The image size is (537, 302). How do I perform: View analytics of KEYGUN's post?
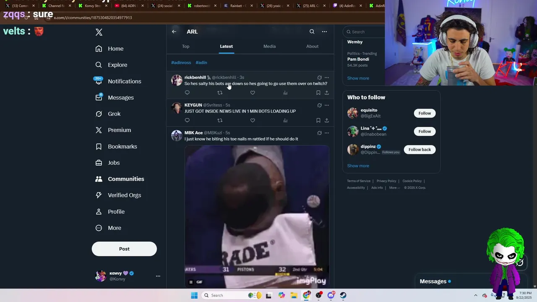click(285, 120)
